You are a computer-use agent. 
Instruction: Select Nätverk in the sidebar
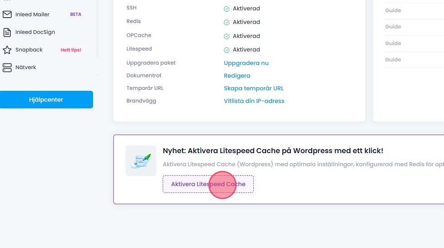(26, 67)
